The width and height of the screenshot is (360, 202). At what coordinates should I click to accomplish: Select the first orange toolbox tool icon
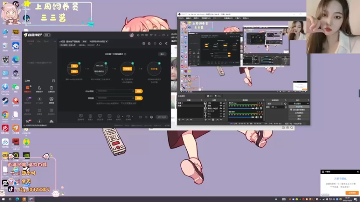(x=27, y=88)
